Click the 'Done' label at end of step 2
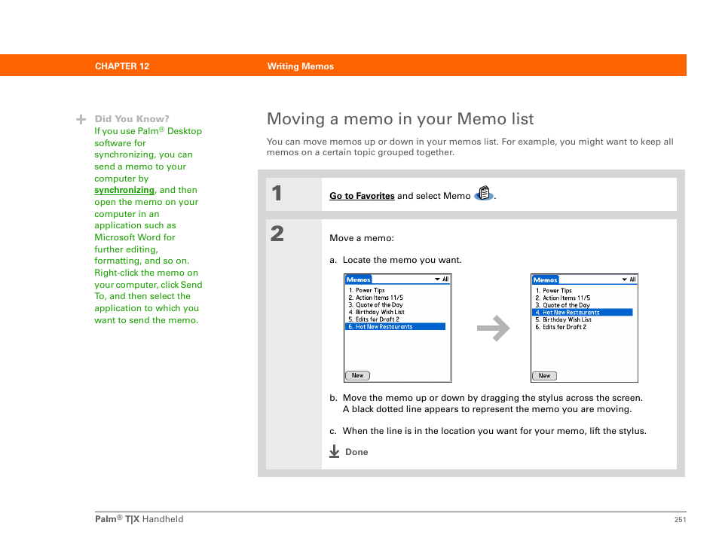The height and width of the screenshot is (556, 719). [356, 452]
